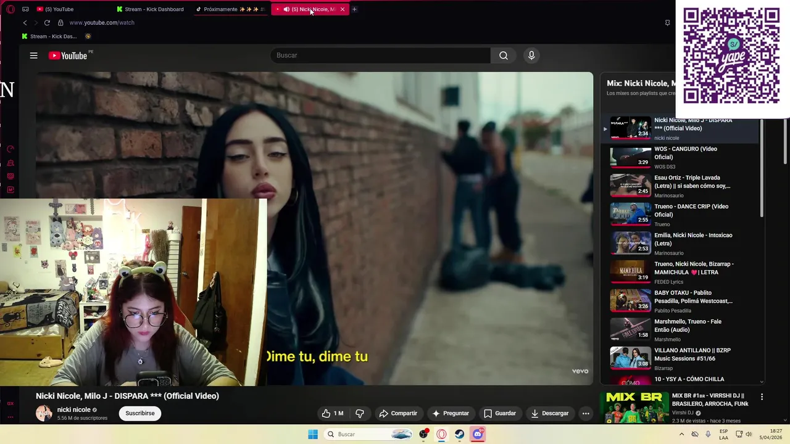Open the Windows Start menu
Screen dimensions: 790x444
(x=313, y=434)
